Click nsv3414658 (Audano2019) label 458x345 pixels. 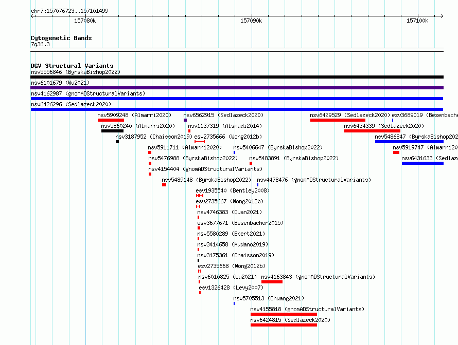click(233, 244)
